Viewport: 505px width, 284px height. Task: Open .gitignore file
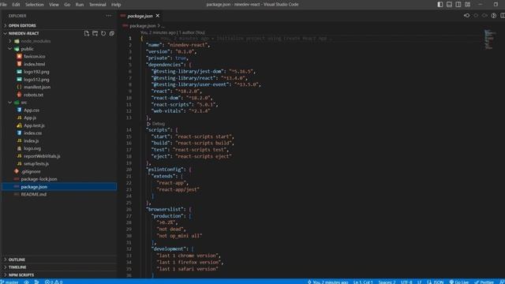31,172
